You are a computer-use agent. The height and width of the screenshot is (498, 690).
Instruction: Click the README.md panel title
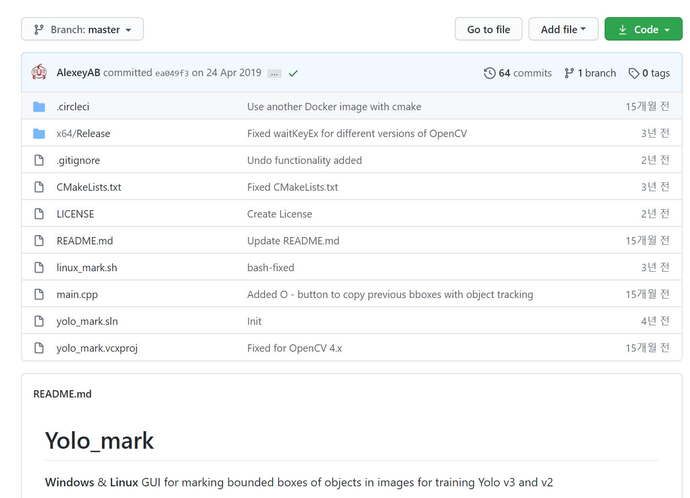[x=62, y=394]
